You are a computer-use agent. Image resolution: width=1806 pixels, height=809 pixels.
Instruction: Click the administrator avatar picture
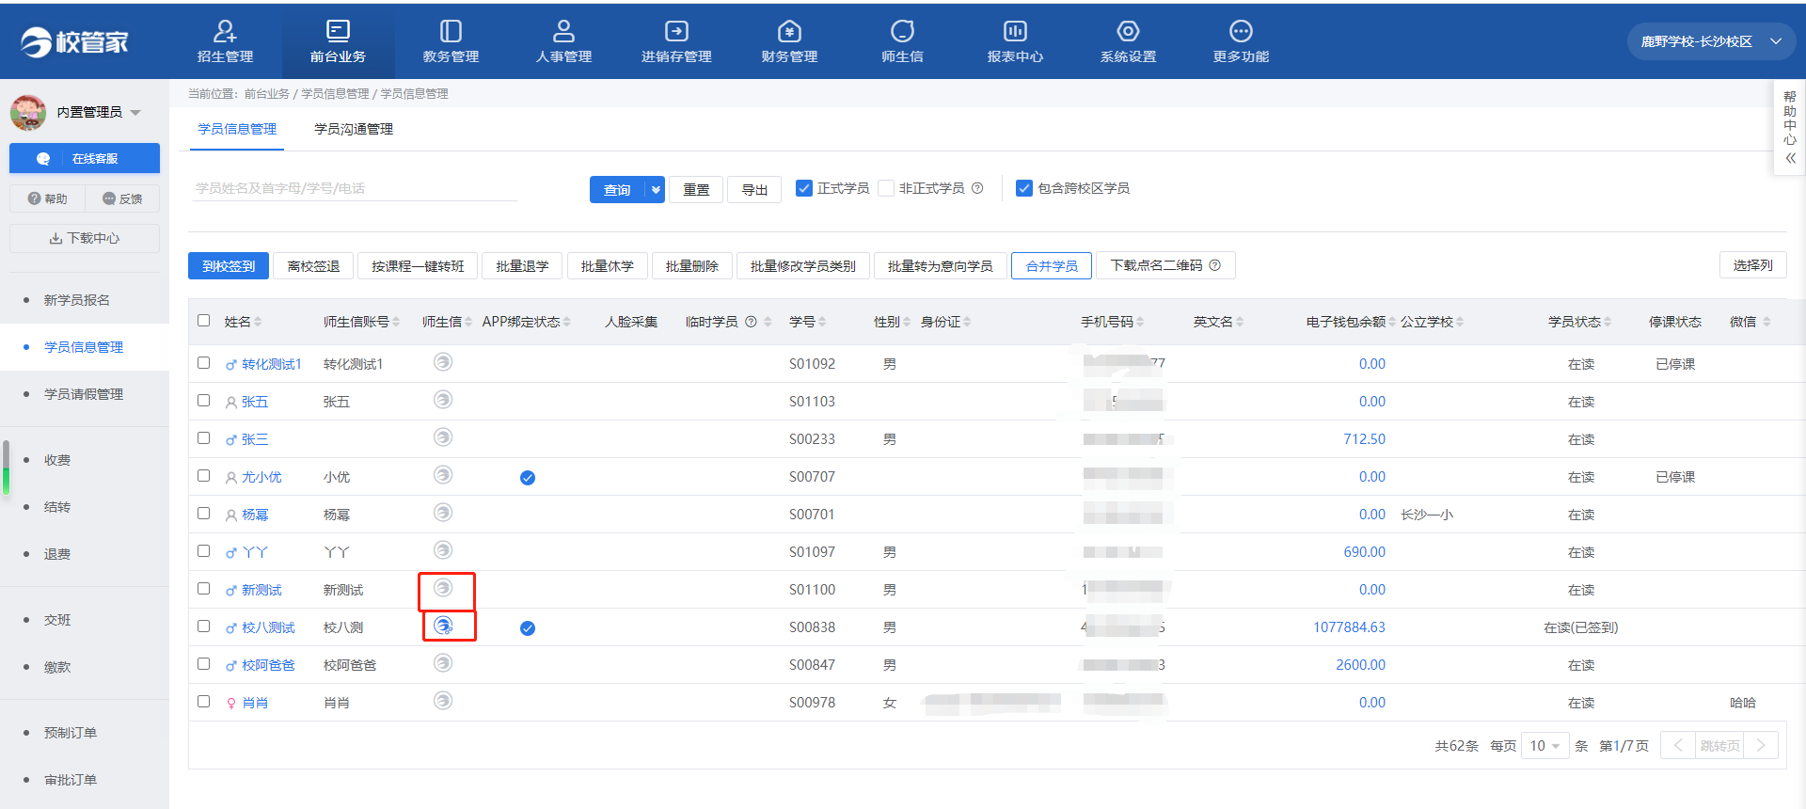[28, 112]
